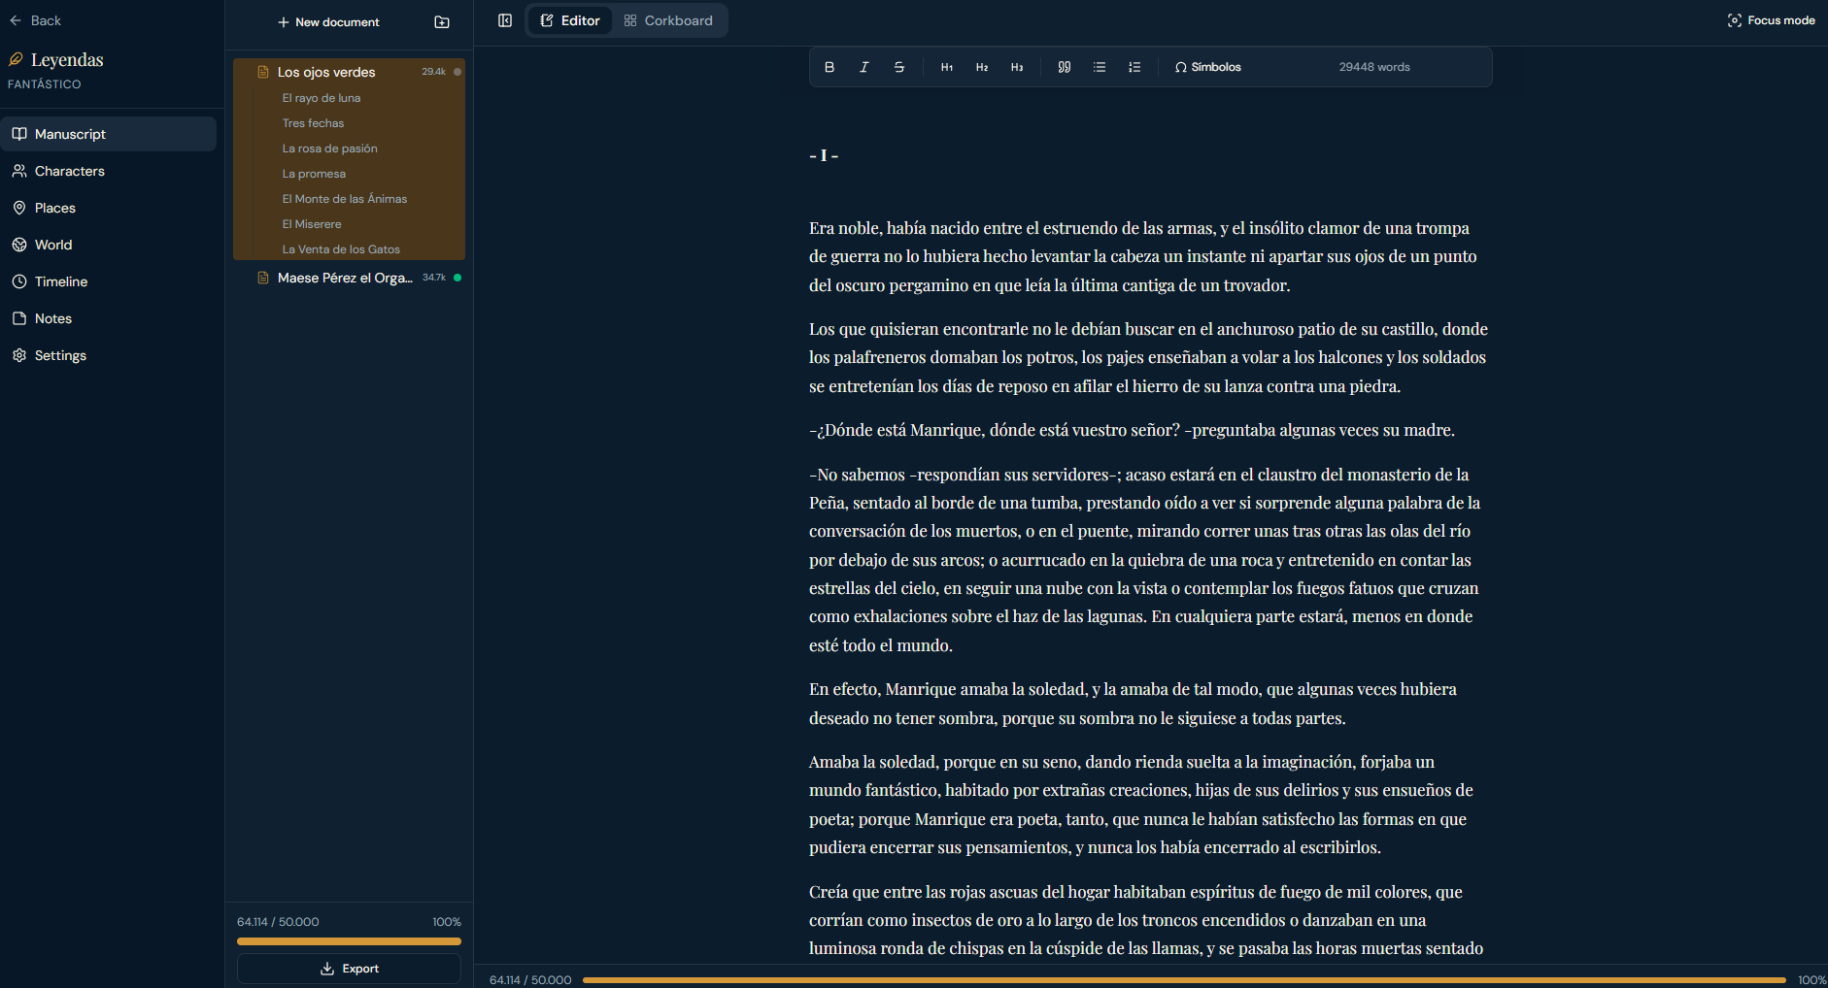The height and width of the screenshot is (988, 1828).
Task: Create a New document
Action: (x=328, y=22)
